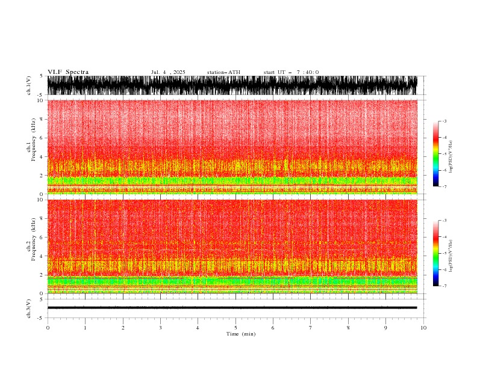Viewport: 477px width, 368px height.
Task: Click the "10" kHz tick on ch.1 frequency axis
Action: point(40,100)
